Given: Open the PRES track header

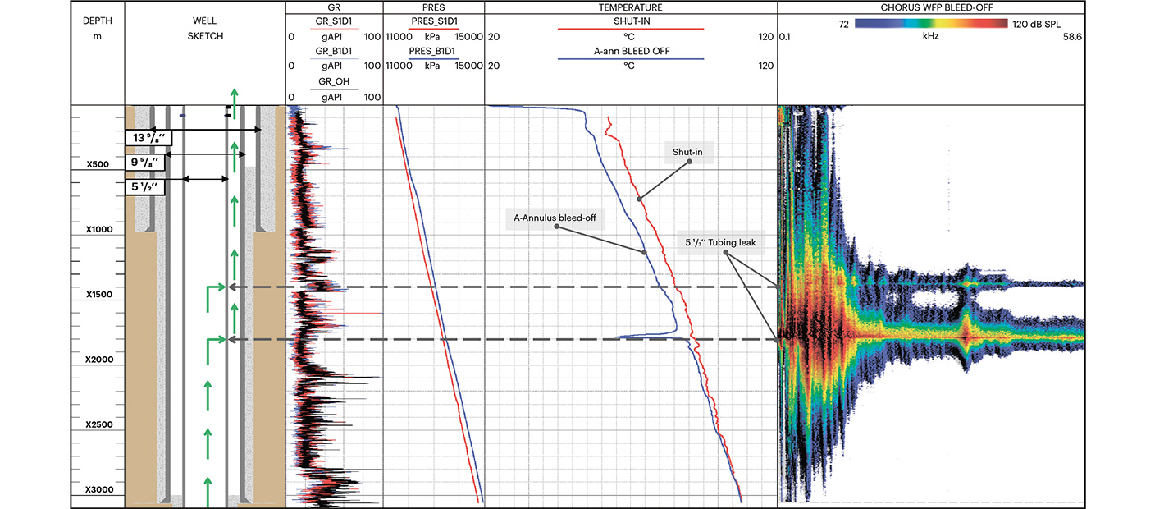Looking at the screenshot, I should point(433,7).
